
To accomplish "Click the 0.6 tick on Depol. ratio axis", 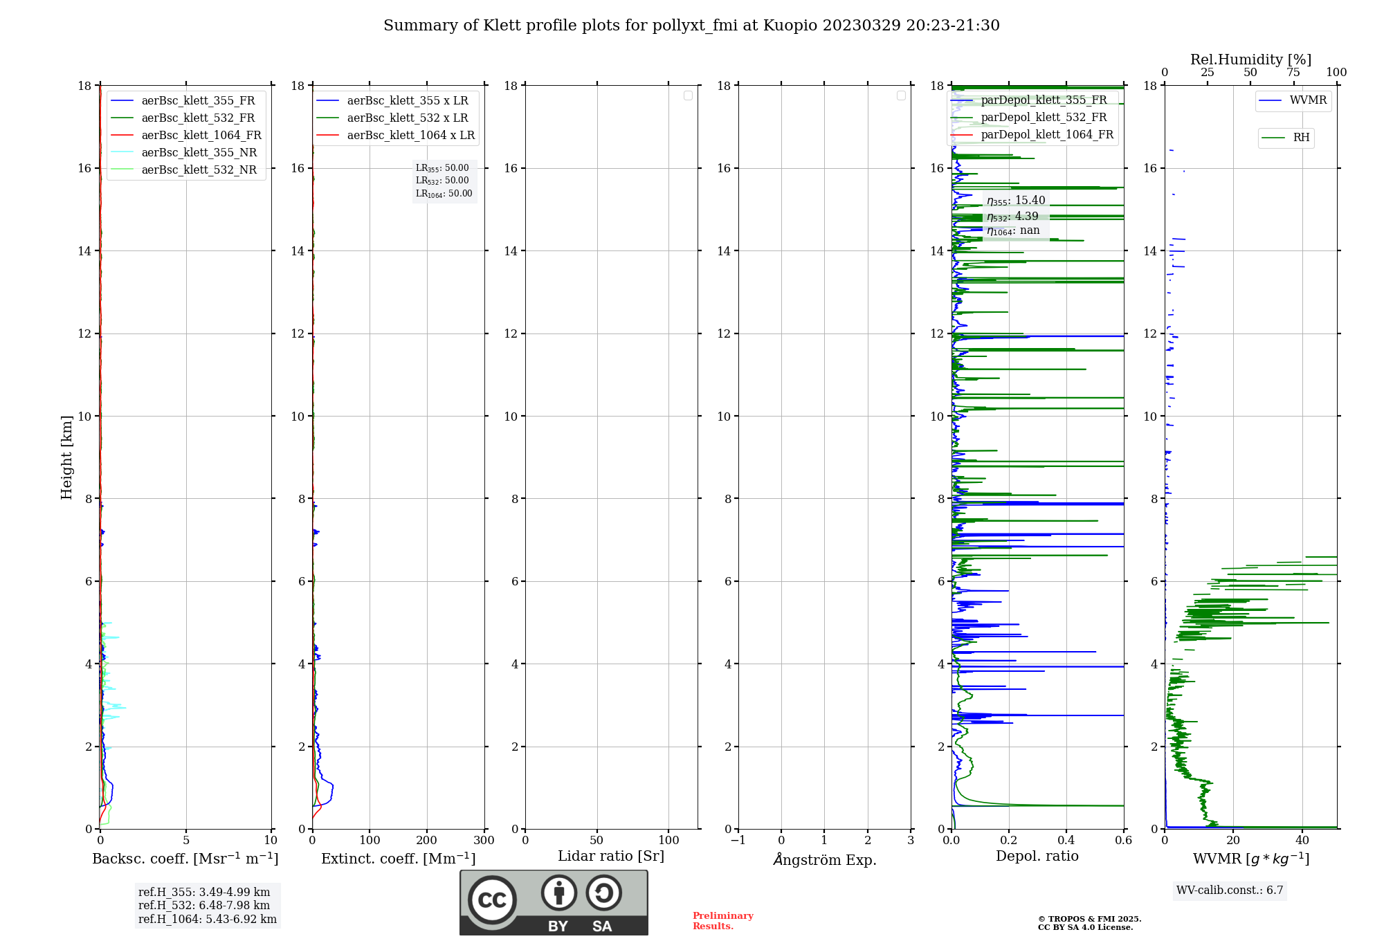I will pyautogui.click(x=1123, y=841).
